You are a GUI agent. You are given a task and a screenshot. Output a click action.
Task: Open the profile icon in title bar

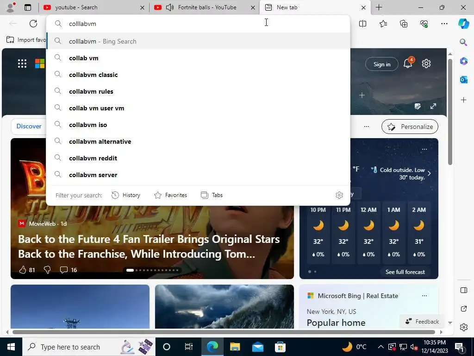11,7
